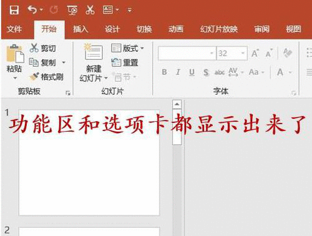The height and width of the screenshot is (236, 312).
Task: Open Customize Quick Access Toolbar menu
Action: (x=130, y=10)
